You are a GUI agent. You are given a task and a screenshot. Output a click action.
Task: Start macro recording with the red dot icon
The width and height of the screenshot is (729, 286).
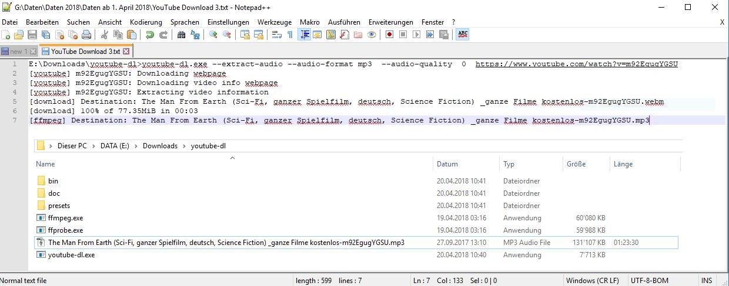tap(389, 35)
